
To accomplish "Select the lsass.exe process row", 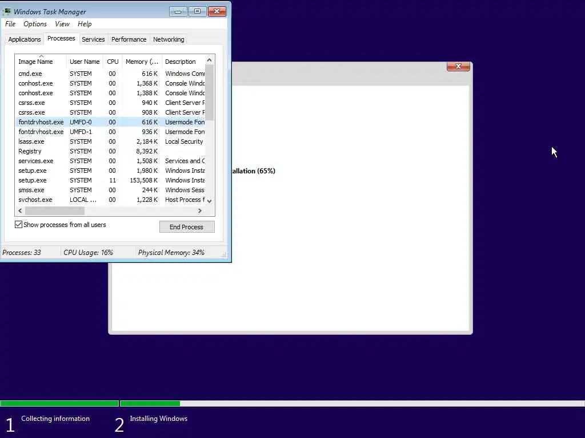I will coord(110,141).
